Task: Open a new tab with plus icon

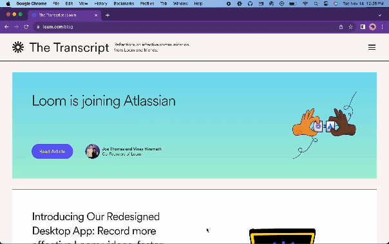Action: tap(108, 15)
